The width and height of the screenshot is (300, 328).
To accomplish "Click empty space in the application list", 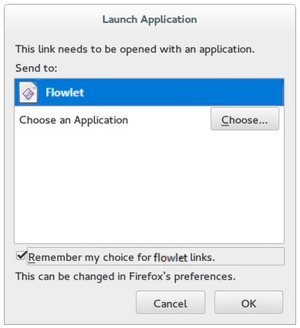I will tap(150, 187).
